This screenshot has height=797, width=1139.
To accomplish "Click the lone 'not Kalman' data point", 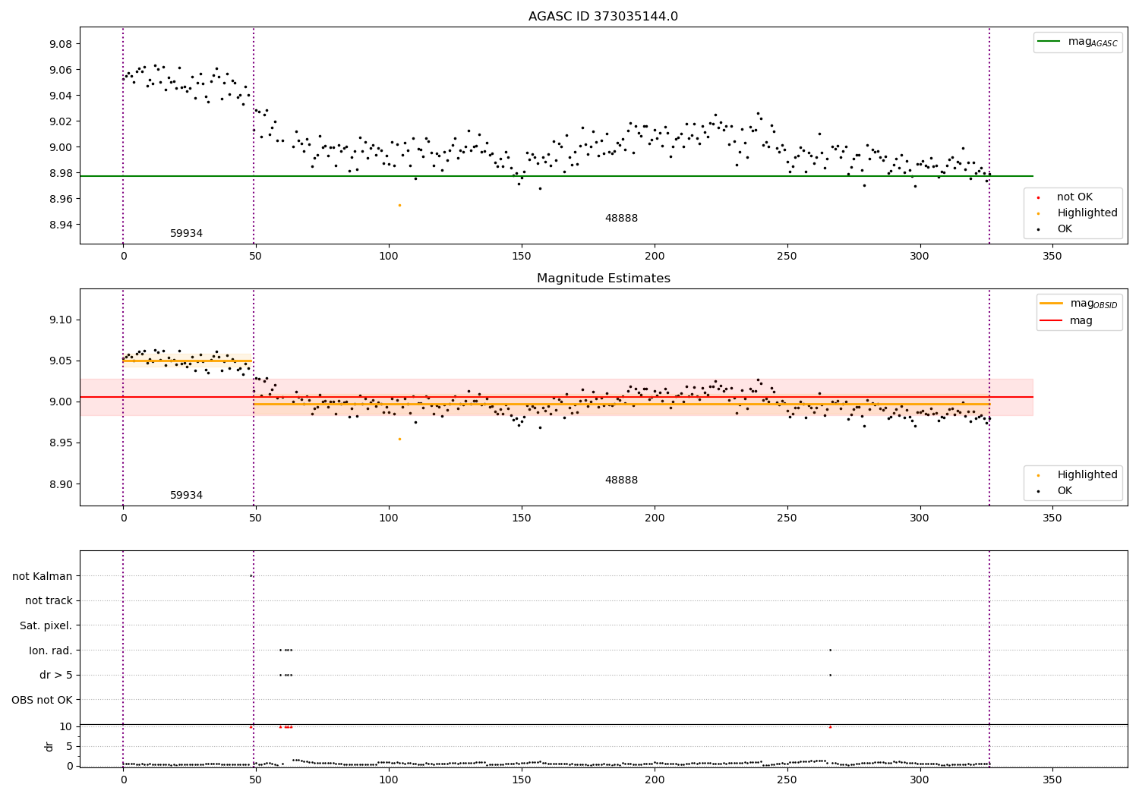I will pos(251,575).
